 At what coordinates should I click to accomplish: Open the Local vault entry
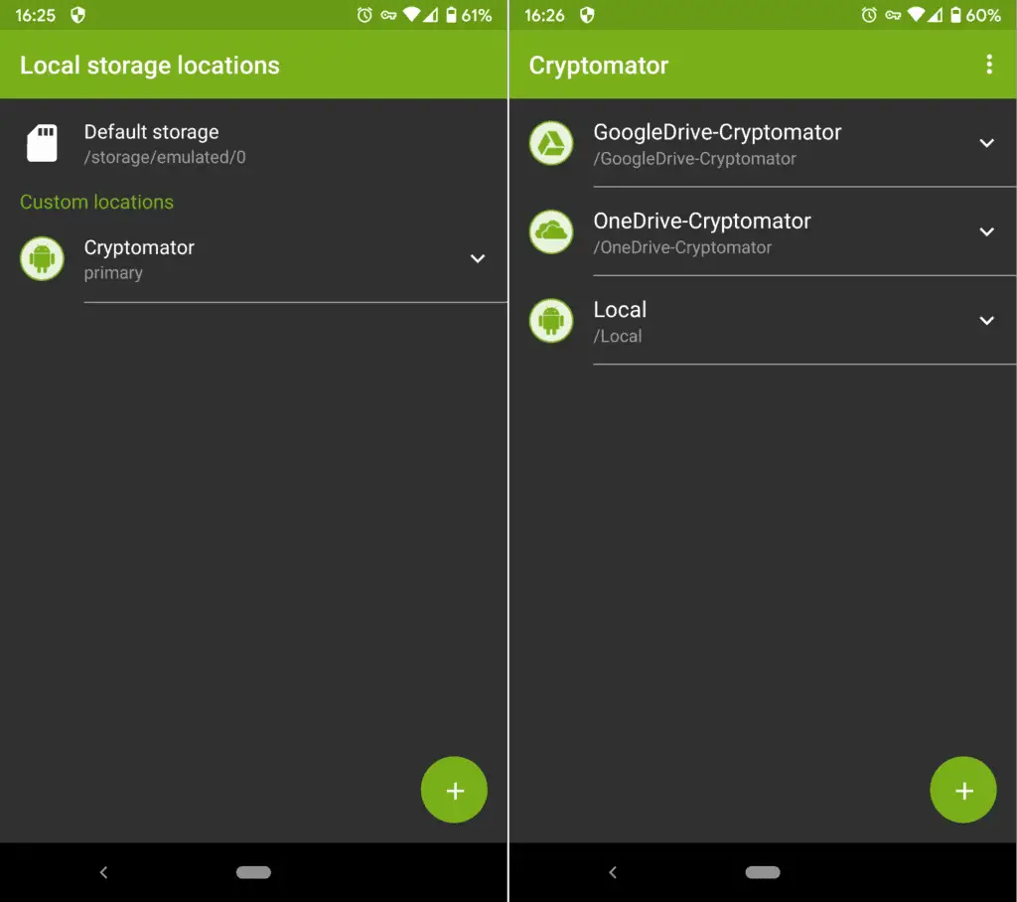click(763, 321)
